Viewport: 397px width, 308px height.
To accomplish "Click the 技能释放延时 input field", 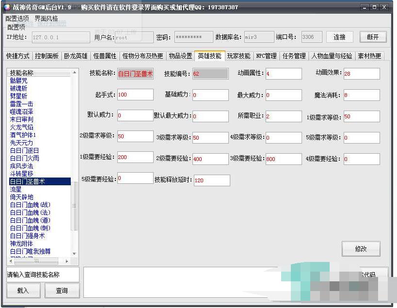I will tap(211, 180).
